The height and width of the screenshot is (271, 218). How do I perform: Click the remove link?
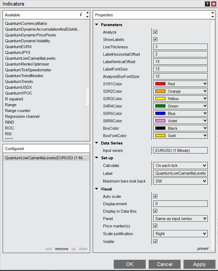[62, 249]
